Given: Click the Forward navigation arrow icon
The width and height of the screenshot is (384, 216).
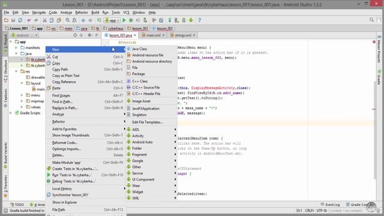Looking at the screenshot, I should (x=91, y=20).
